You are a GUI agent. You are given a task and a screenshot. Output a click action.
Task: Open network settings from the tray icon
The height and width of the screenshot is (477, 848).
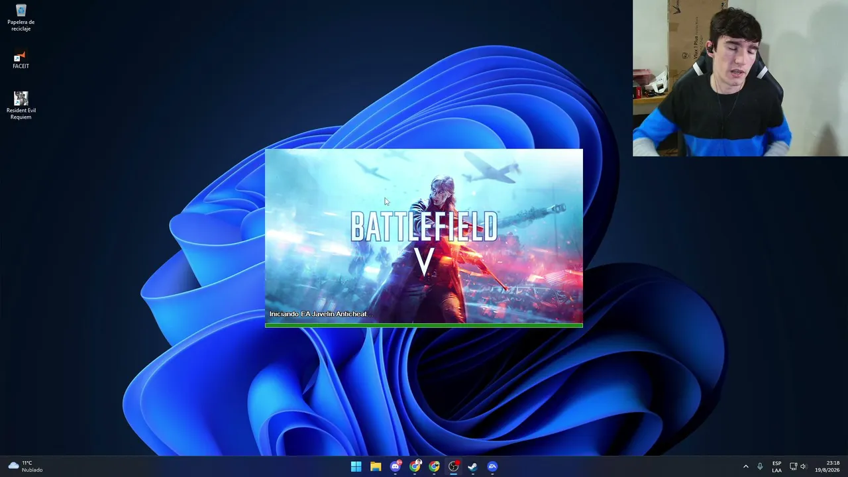[x=793, y=466]
